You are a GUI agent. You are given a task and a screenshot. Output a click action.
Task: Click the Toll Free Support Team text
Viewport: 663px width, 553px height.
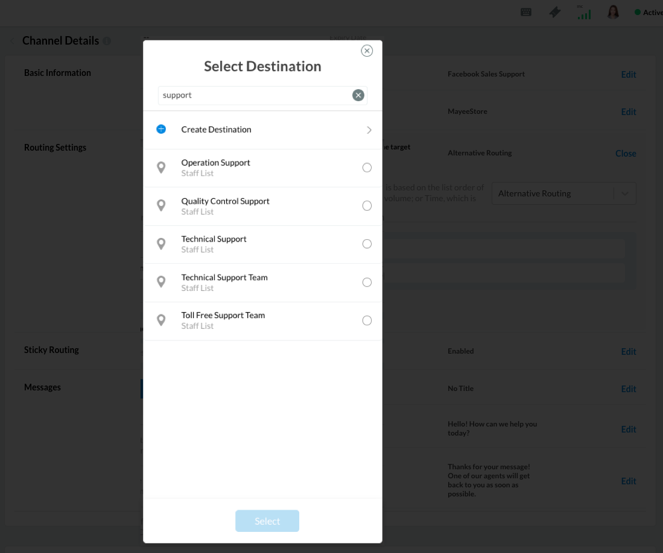coord(223,315)
